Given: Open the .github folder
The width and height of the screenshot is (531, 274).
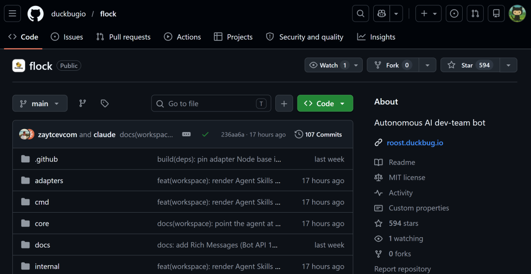Looking at the screenshot, I should tap(46, 159).
